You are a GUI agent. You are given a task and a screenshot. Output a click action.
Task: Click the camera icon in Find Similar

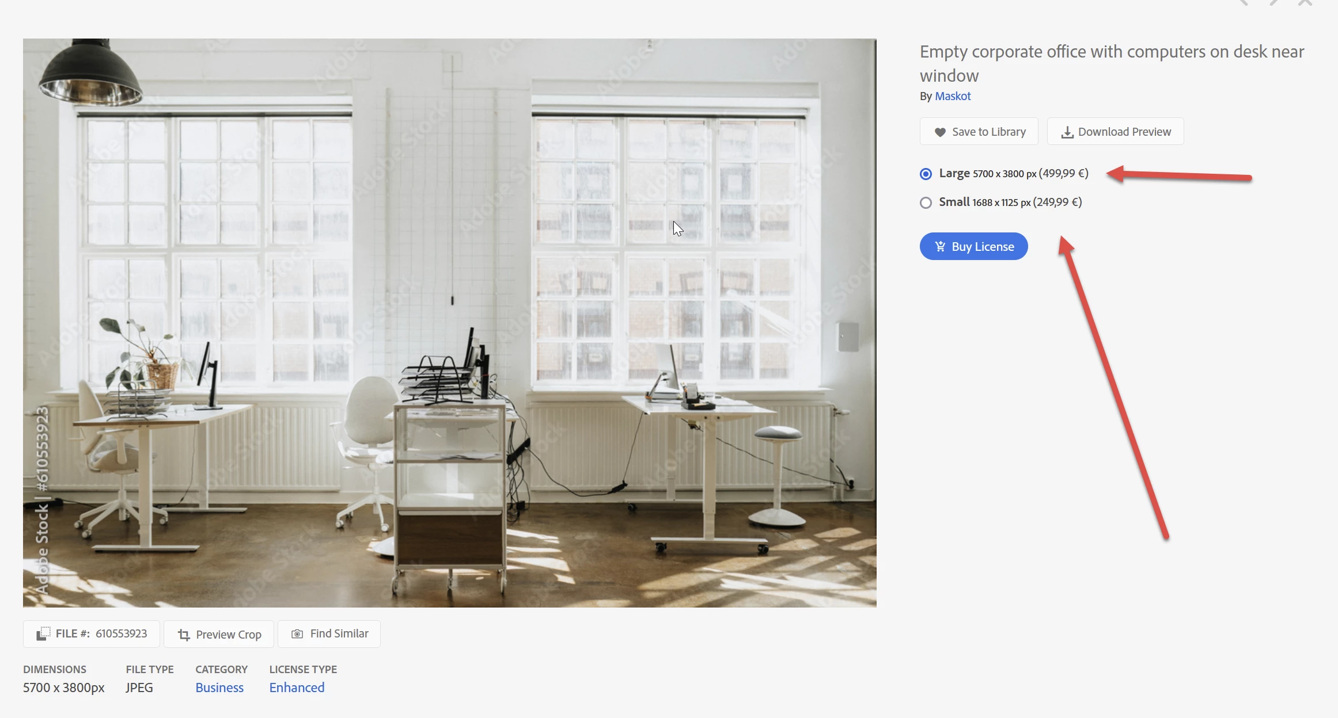coord(297,634)
